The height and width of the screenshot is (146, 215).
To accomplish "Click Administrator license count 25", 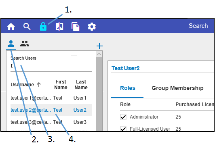I will [x=178, y=117].
